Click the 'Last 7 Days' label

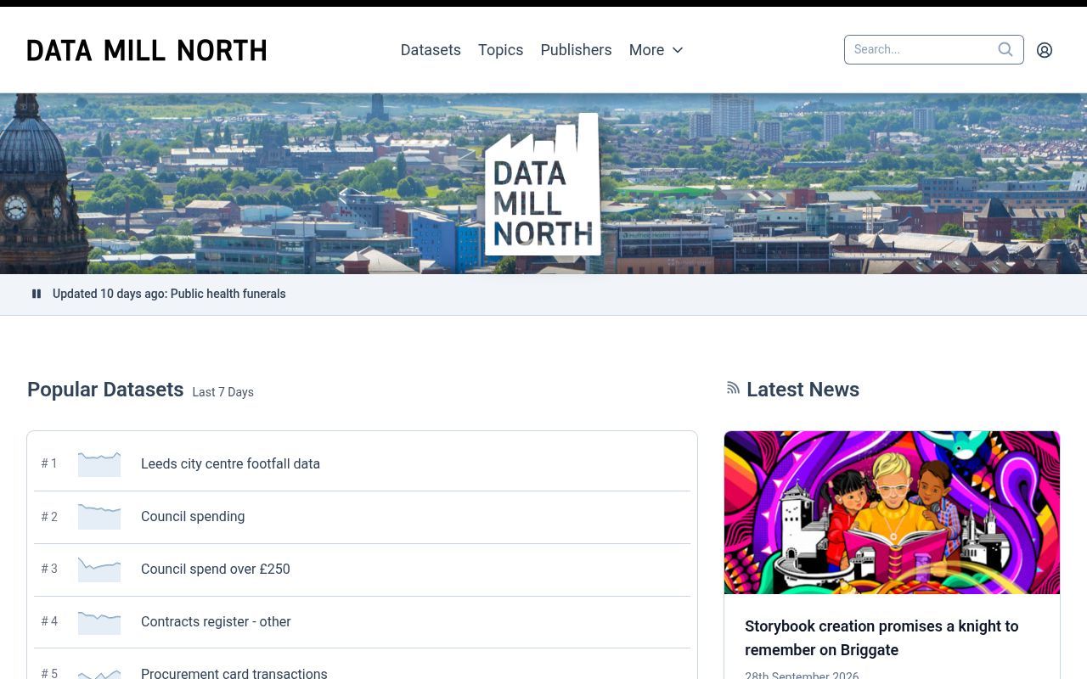point(222,392)
